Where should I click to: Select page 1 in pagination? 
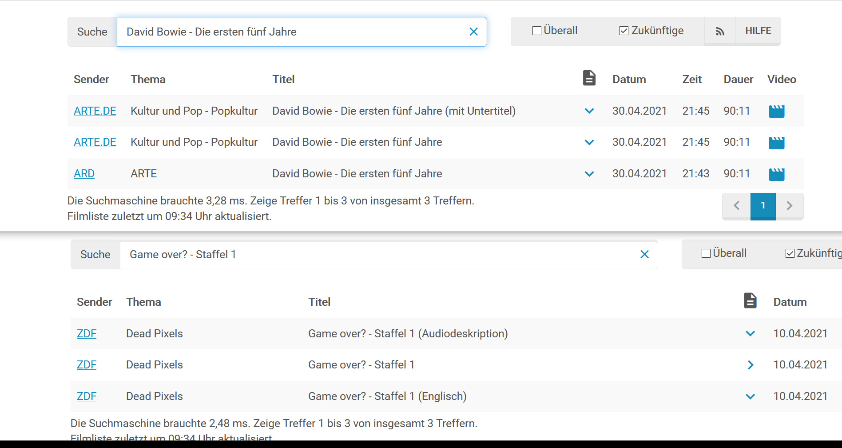coord(763,205)
